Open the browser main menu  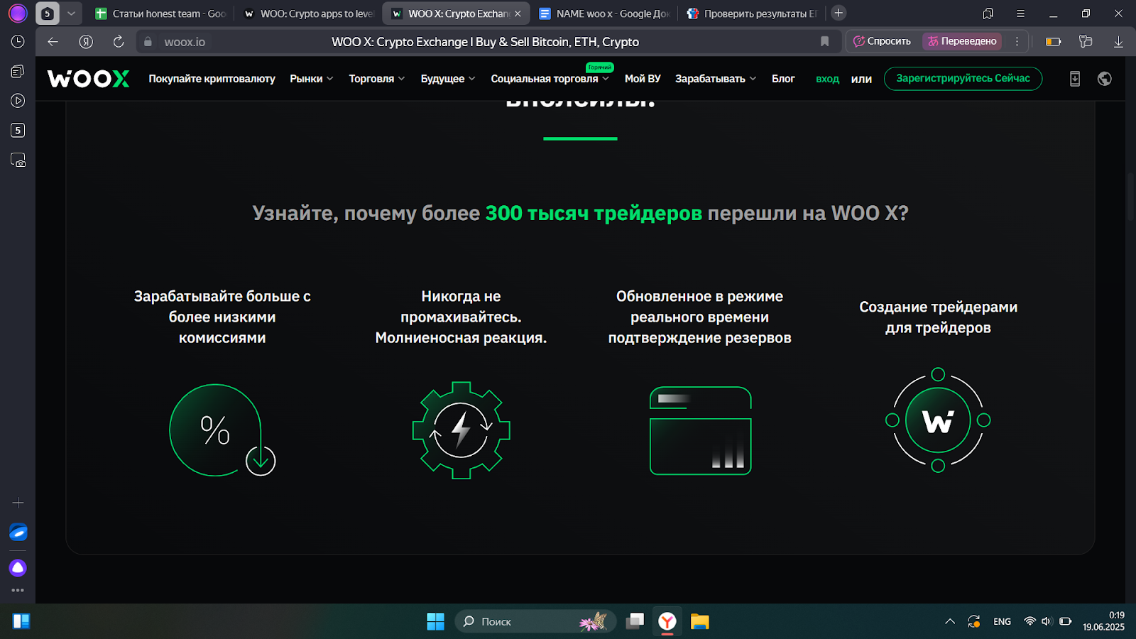(x=1020, y=13)
